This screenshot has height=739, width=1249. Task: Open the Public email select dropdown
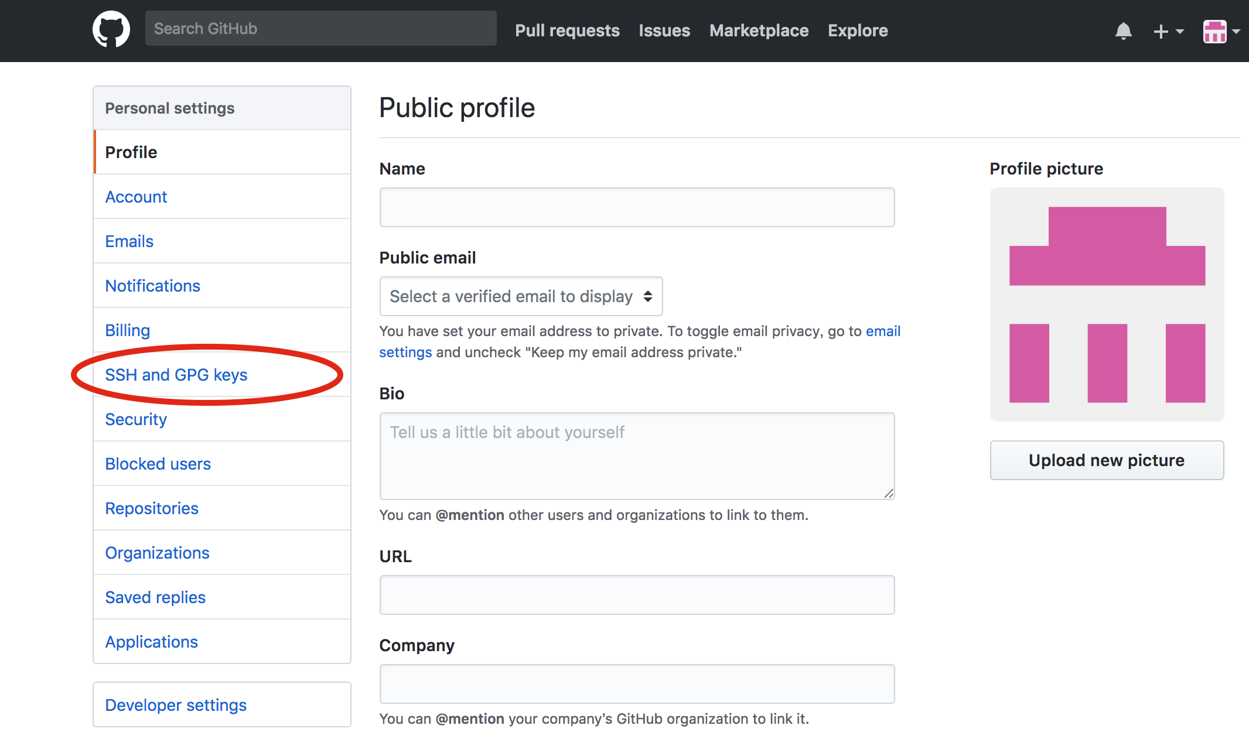tap(521, 296)
